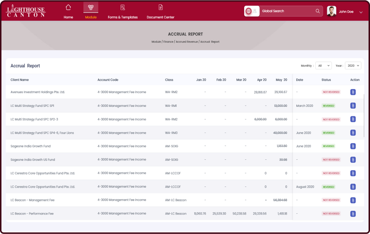Open the Monthly All dropdown
The width and height of the screenshot is (370, 234).
[x=324, y=66]
